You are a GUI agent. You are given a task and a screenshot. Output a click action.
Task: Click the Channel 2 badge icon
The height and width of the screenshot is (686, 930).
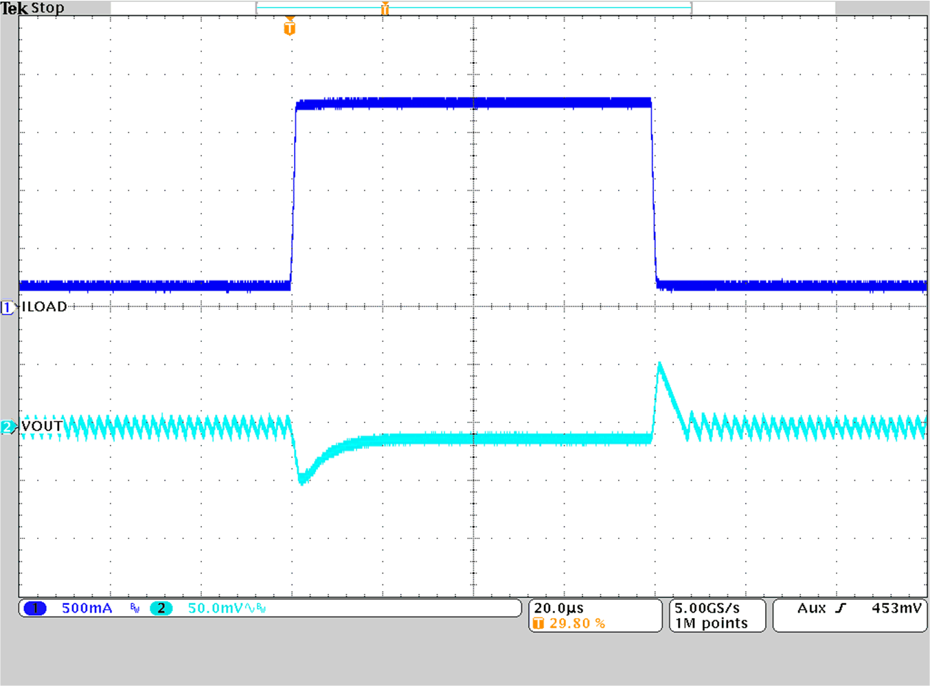(x=161, y=608)
